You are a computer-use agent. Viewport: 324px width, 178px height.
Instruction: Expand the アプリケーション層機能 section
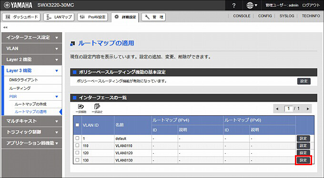(x=31, y=143)
